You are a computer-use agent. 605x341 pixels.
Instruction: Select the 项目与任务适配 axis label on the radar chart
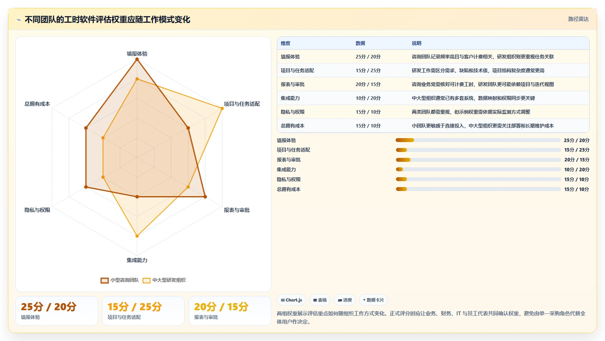click(x=242, y=104)
